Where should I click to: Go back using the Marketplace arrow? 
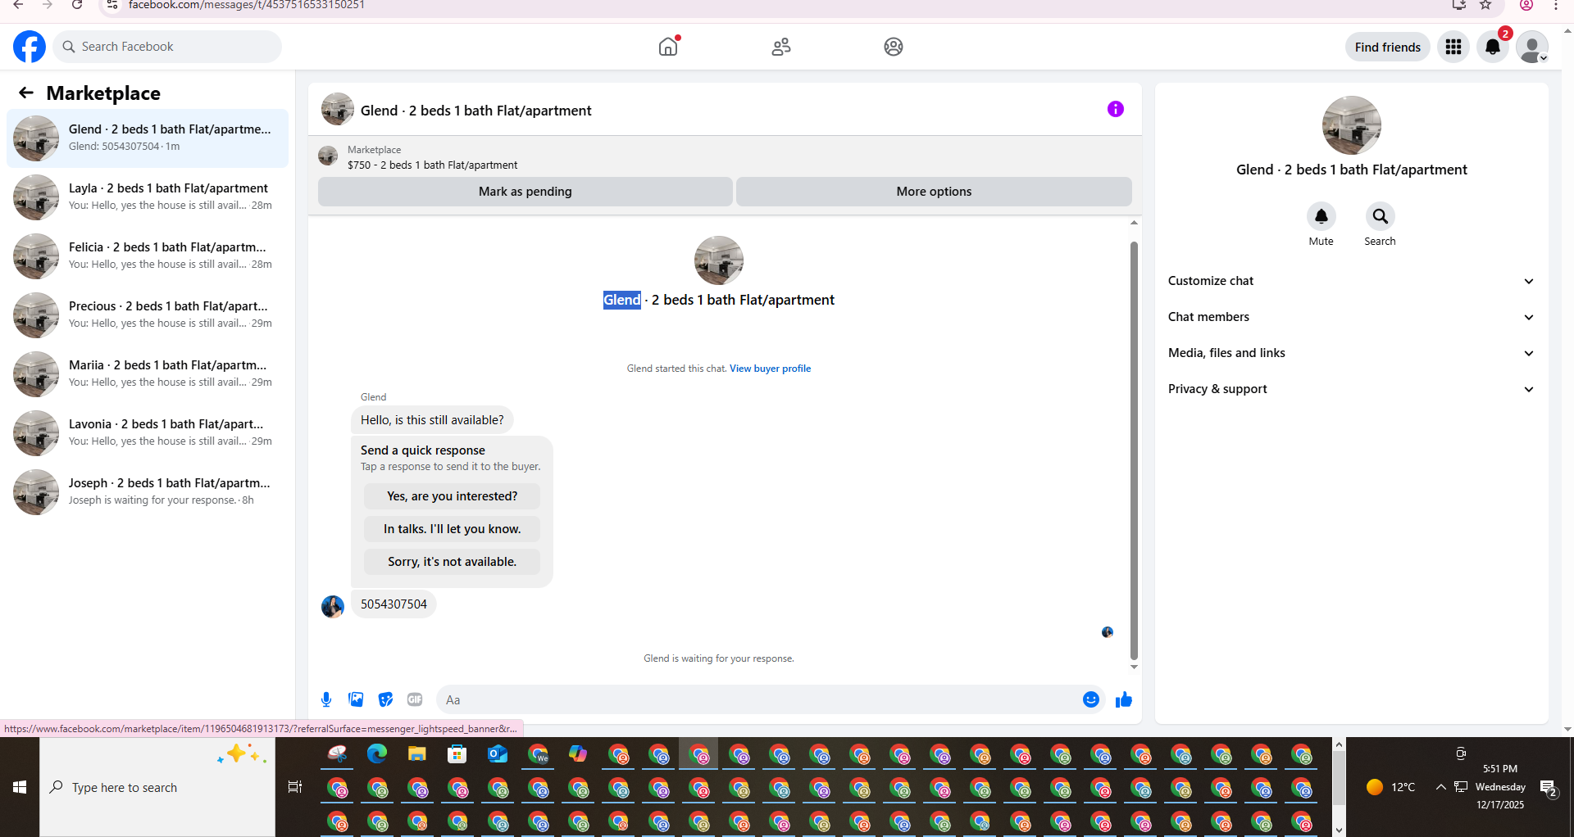[x=26, y=93]
